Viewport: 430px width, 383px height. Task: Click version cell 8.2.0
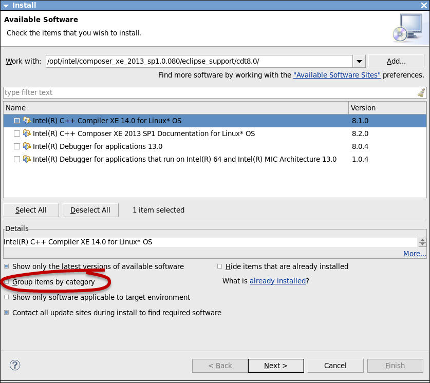(360, 133)
